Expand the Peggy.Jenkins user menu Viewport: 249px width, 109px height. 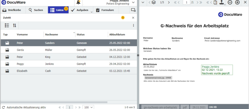133,2
